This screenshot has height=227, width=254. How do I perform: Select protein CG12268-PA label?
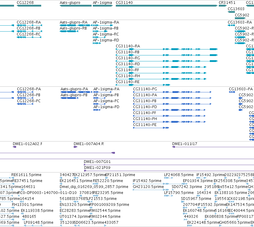(x=29, y=89)
